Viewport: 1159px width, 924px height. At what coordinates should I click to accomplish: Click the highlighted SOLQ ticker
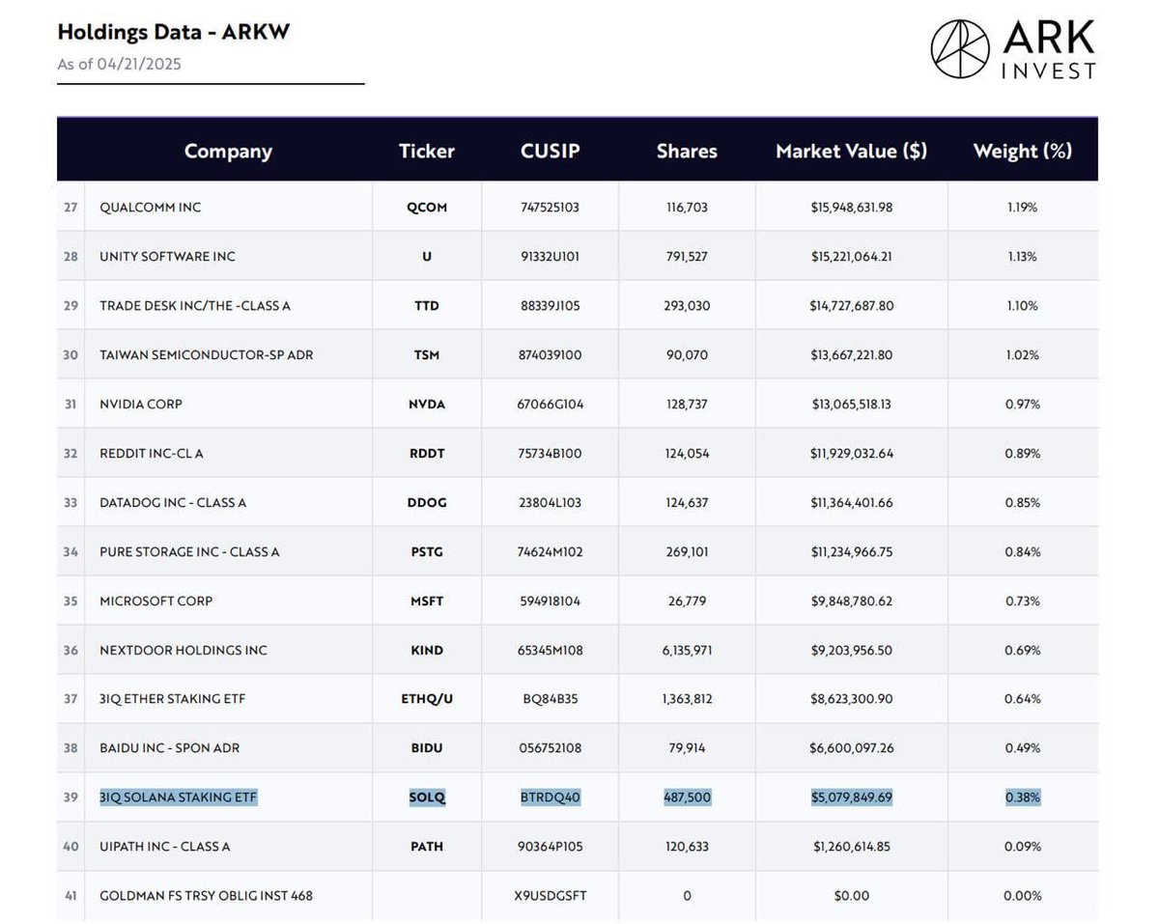click(427, 798)
